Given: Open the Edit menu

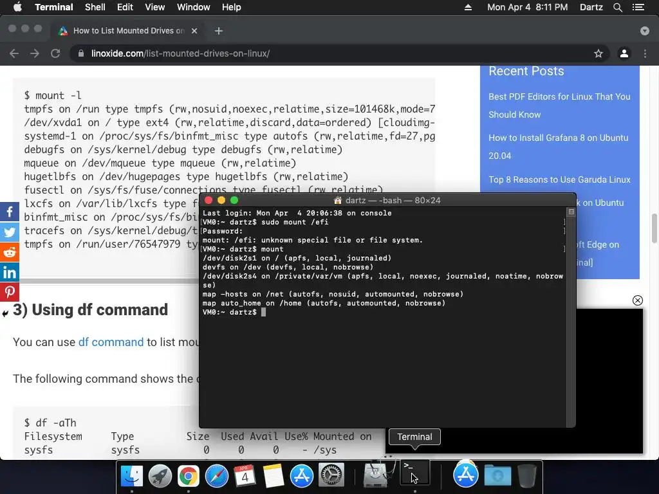Looking at the screenshot, I should 125,7.
